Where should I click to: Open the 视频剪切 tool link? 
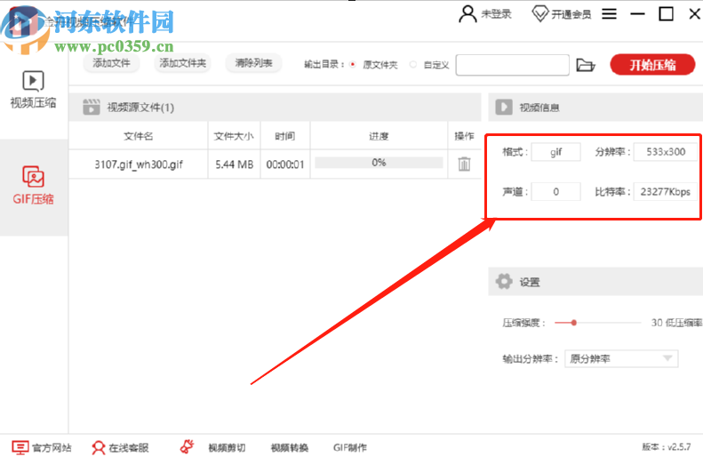pos(227,447)
